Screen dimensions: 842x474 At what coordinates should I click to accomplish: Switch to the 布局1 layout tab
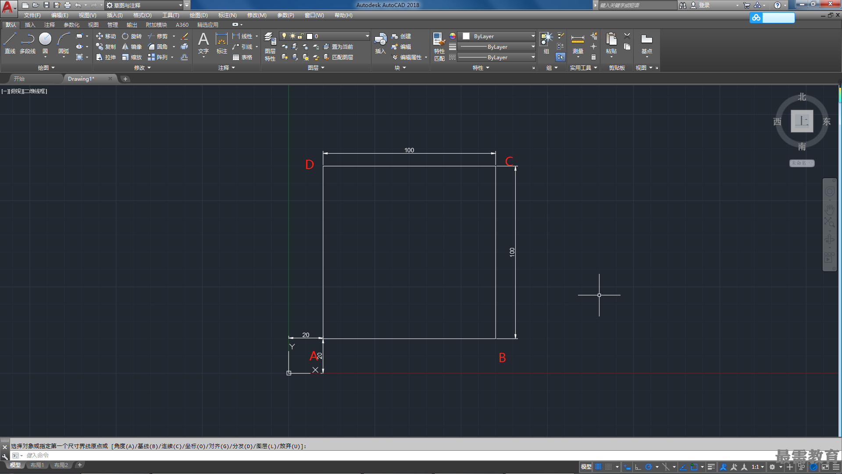pyautogui.click(x=37, y=465)
